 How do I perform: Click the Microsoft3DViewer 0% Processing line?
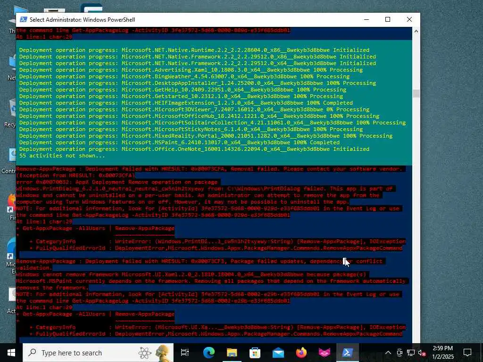[x=194, y=109]
